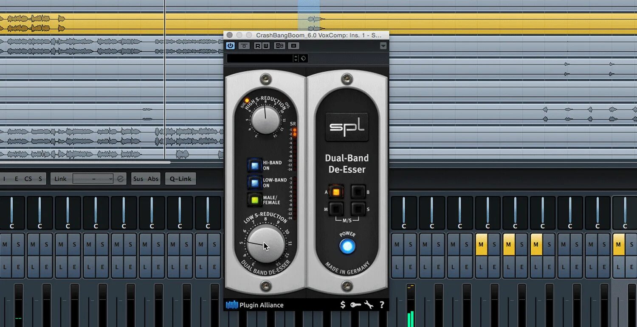Toggle the HI-BAND ON button
This screenshot has width=637, height=327.
(255, 165)
